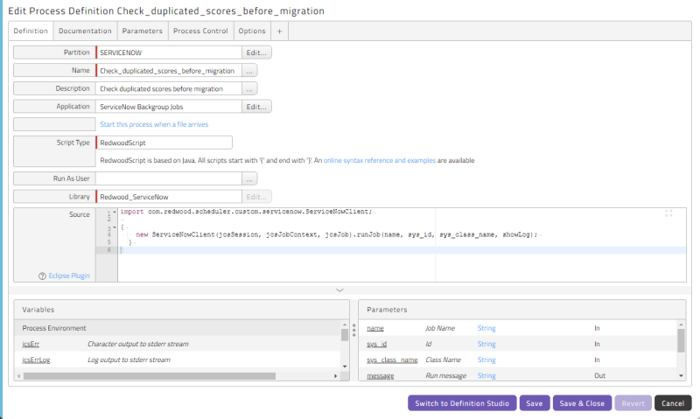Viewport: 700px width, 419px height.
Task: Click the panel splitter dots handle
Action: coord(354,330)
